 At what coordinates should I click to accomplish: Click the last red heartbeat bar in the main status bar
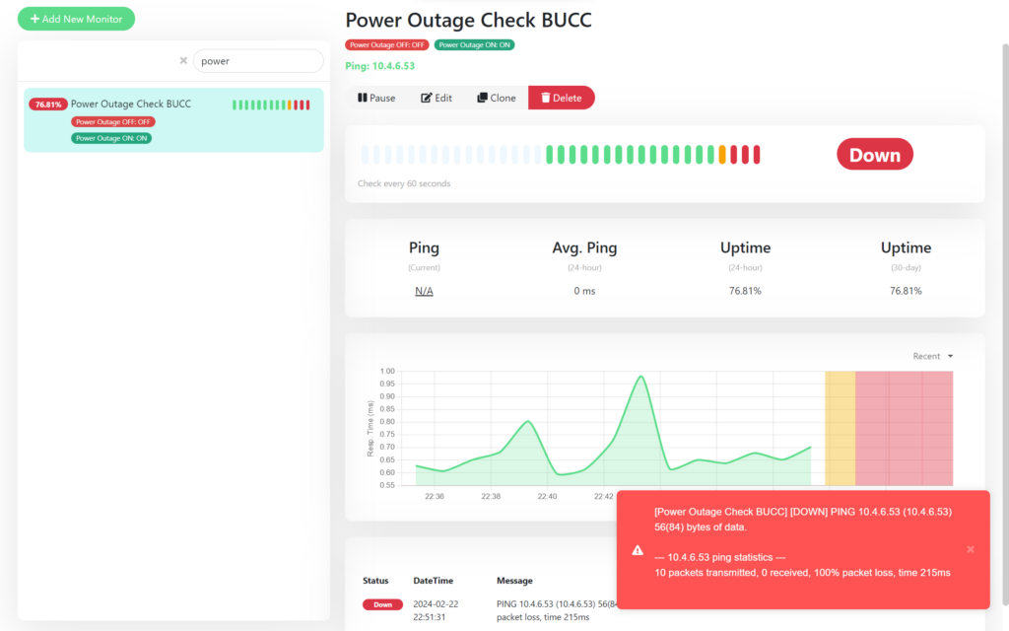[758, 154]
